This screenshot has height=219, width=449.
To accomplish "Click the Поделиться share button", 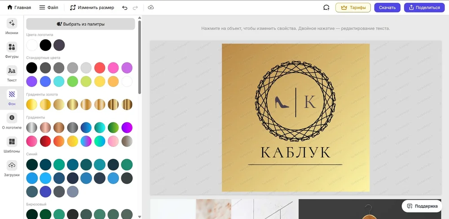I will point(424,8).
